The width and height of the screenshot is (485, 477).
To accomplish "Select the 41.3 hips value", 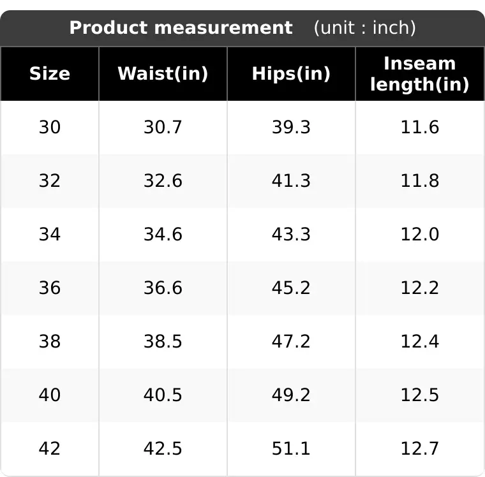I will [x=291, y=180].
